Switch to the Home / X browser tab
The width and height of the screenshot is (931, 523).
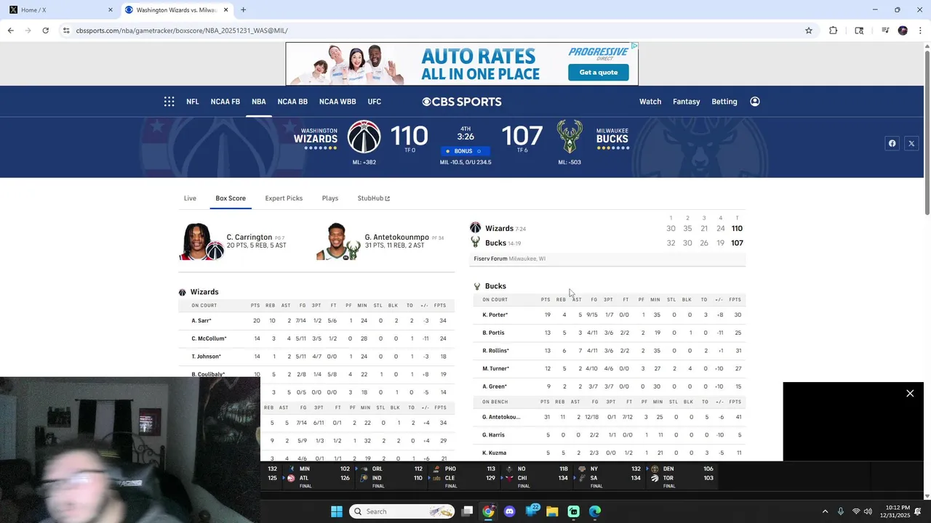[x=60, y=10]
